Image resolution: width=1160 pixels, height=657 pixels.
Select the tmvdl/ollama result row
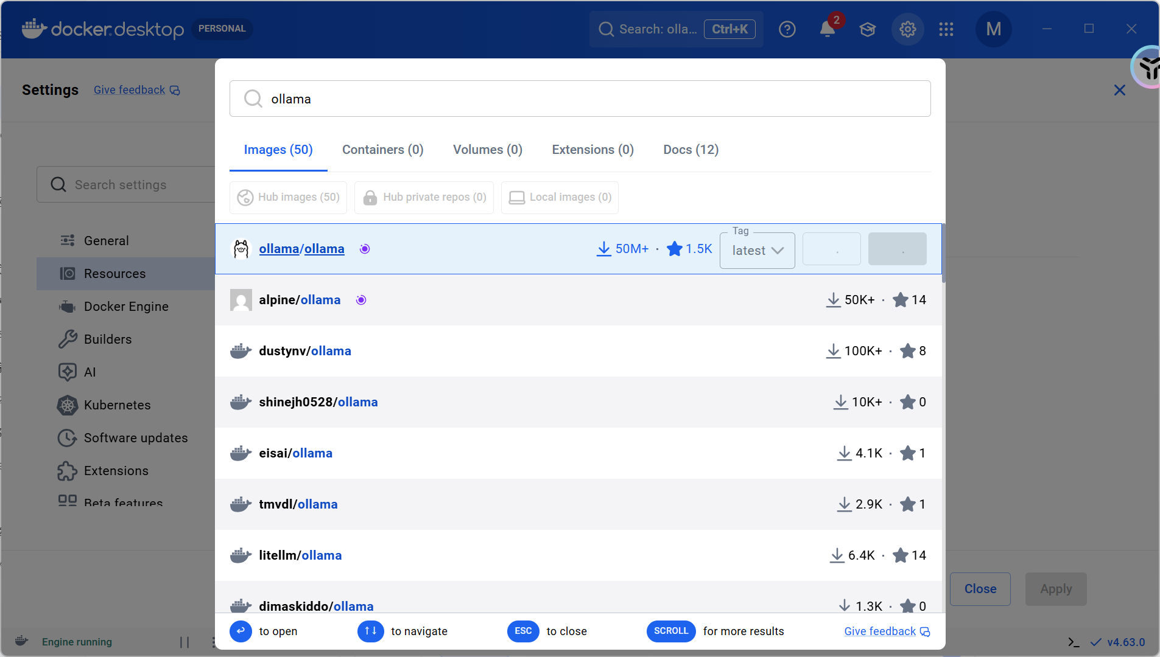tap(578, 504)
